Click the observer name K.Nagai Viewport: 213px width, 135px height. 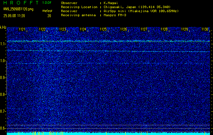pos(111,3)
